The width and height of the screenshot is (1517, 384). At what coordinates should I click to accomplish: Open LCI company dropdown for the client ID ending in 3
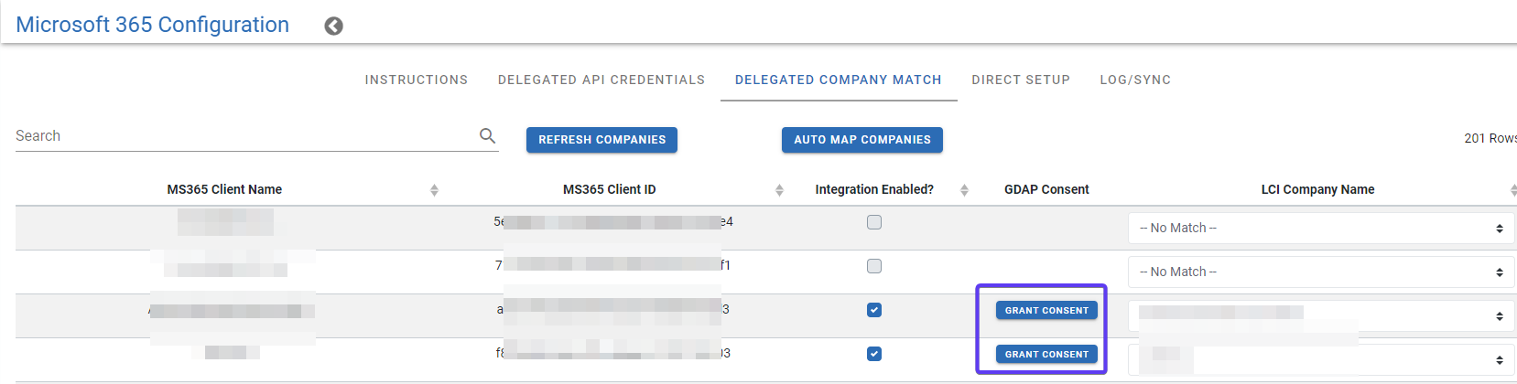tap(1321, 315)
